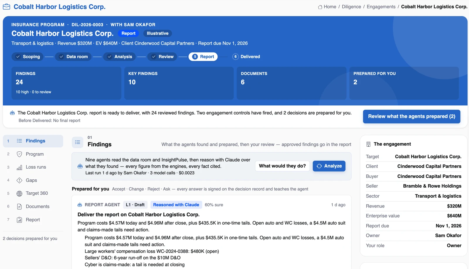Select the current Report stage step

pyautogui.click(x=203, y=57)
